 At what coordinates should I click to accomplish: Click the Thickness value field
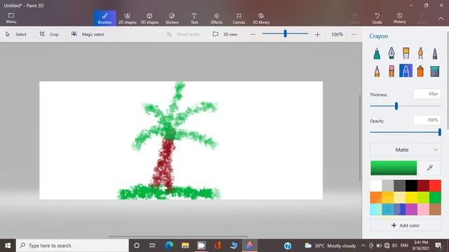click(427, 94)
